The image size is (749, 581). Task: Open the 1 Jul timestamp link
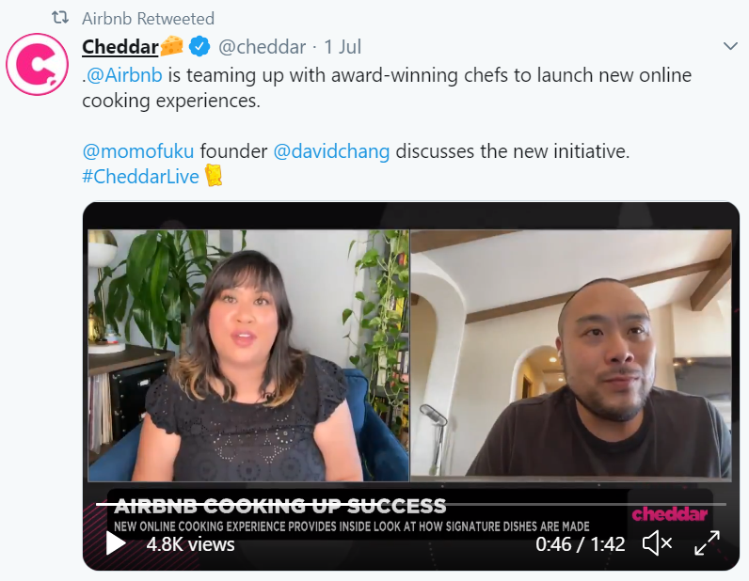click(x=343, y=47)
